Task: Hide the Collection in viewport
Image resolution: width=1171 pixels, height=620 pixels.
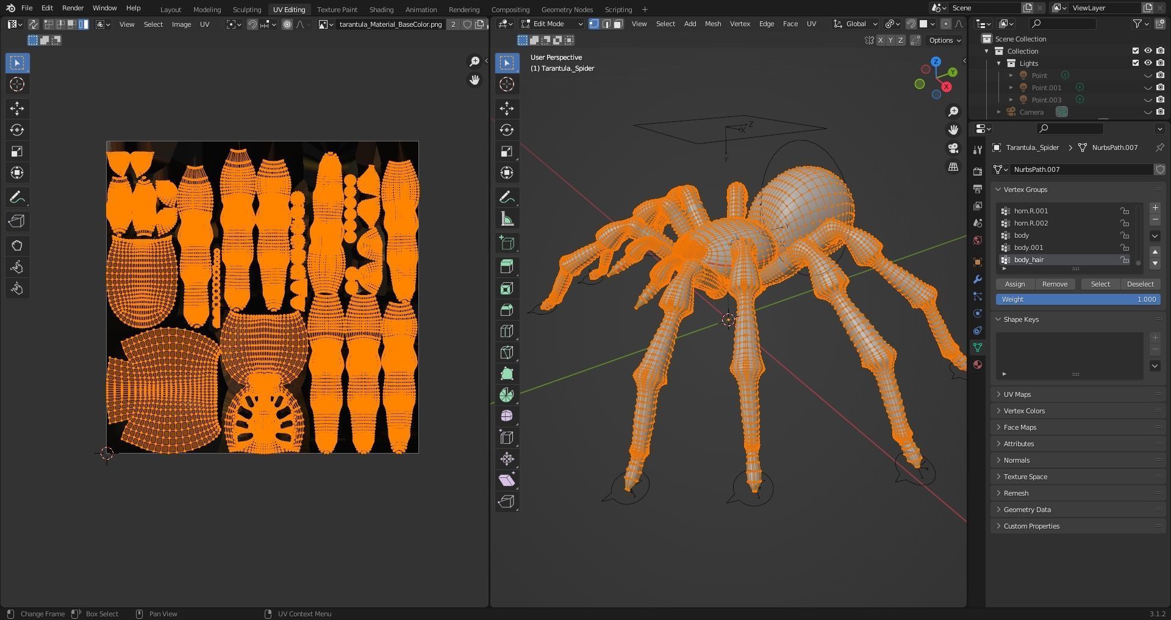Action: pyautogui.click(x=1148, y=51)
